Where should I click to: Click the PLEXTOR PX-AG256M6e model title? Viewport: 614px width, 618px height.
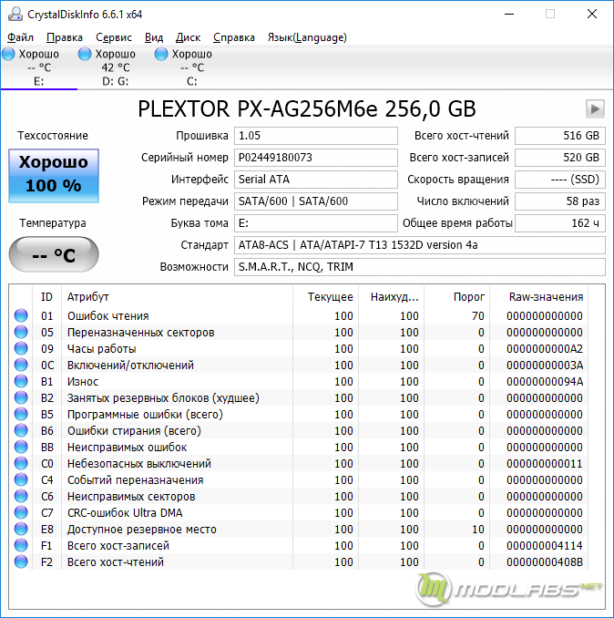[x=307, y=108]
